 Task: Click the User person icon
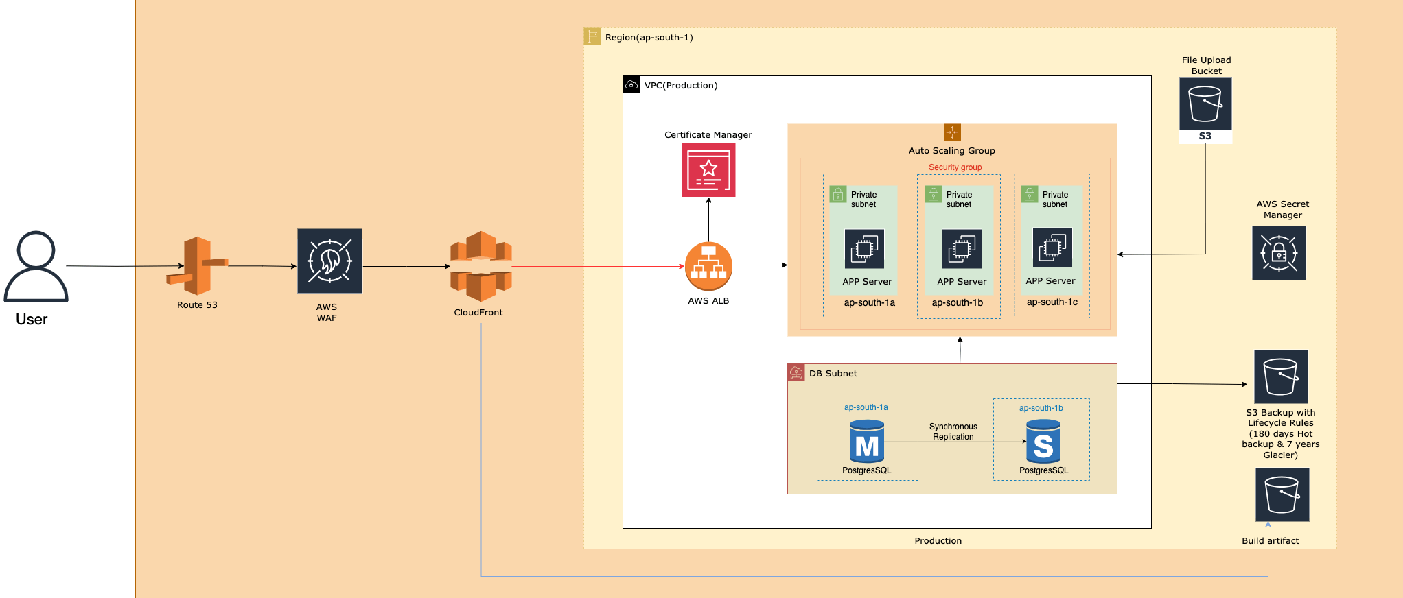36,266
